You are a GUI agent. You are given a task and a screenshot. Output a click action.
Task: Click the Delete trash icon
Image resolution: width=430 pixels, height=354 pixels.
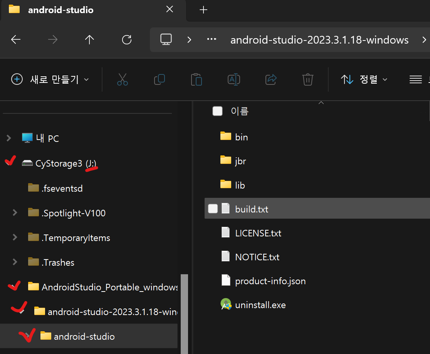coord(308,79)
